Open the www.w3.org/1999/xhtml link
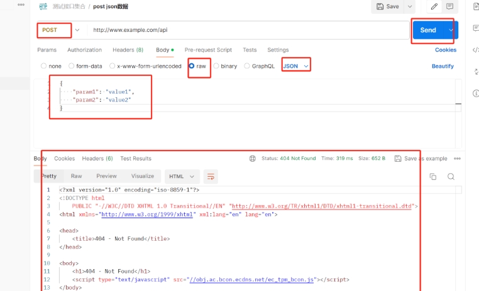 pos(147,214)
